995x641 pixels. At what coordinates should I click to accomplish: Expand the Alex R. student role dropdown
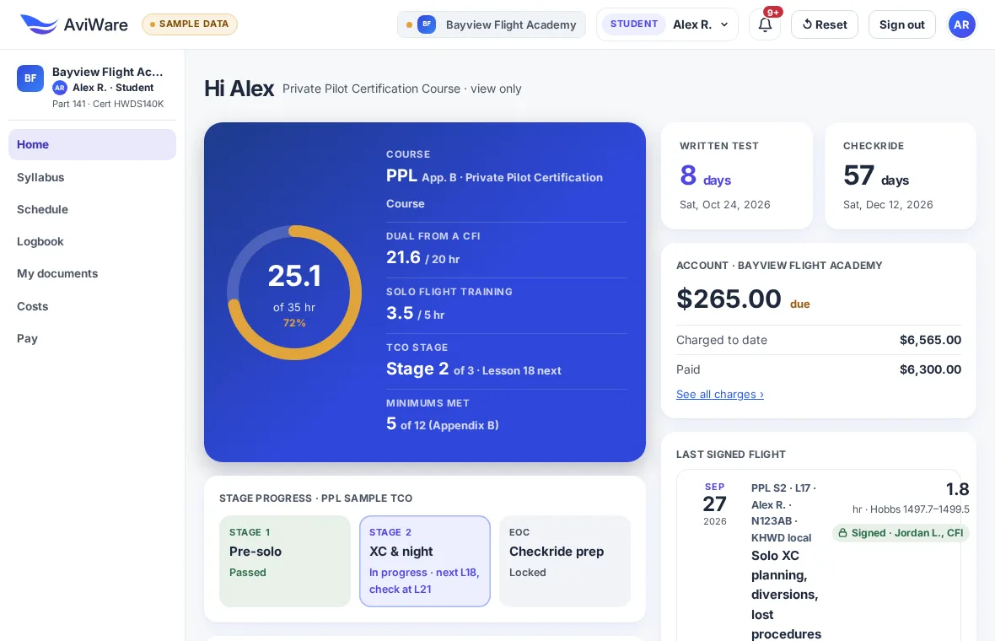(x=667, y=24)
